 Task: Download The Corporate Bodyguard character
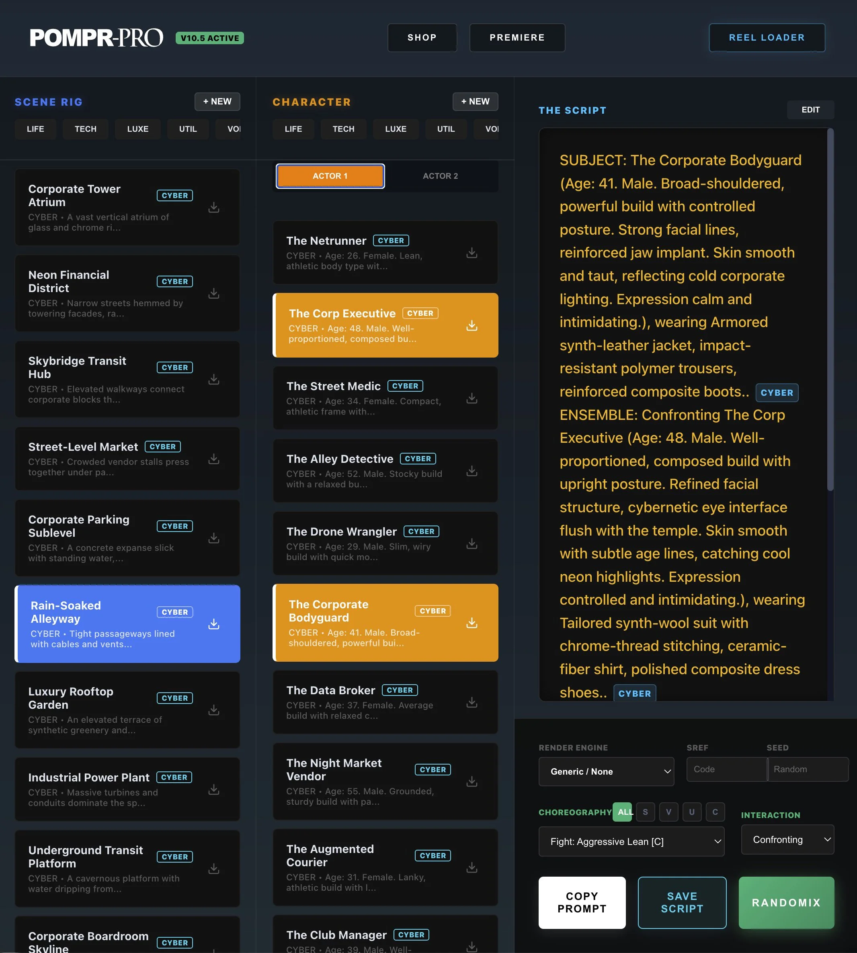point(472,623)
